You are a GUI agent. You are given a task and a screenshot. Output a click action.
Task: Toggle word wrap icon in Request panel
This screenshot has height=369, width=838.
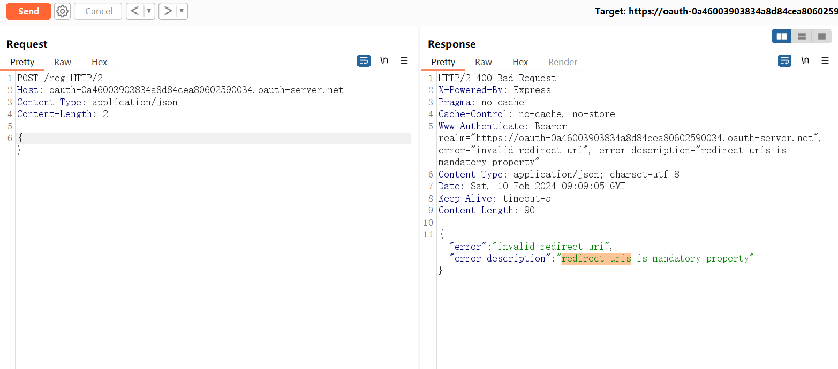click(364, 61)
